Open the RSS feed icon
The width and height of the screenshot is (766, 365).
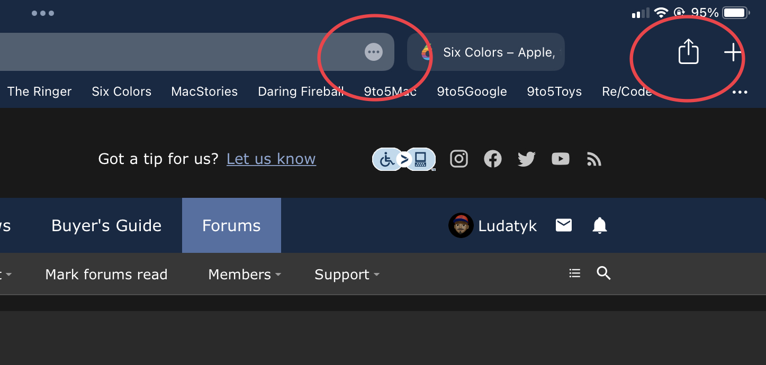[x=594, y=159]
